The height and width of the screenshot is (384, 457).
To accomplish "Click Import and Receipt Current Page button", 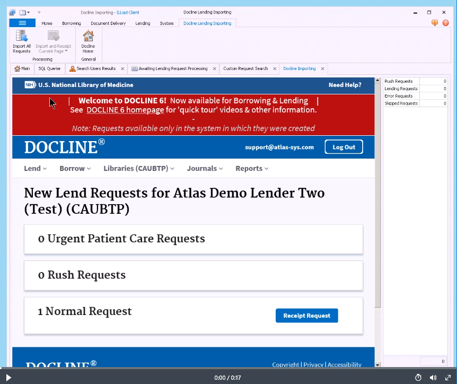I will click(x=54, y=42).
